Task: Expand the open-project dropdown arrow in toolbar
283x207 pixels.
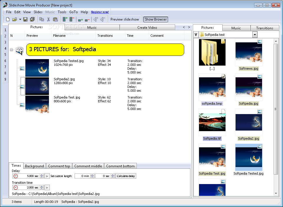Action: pos(20,19)
